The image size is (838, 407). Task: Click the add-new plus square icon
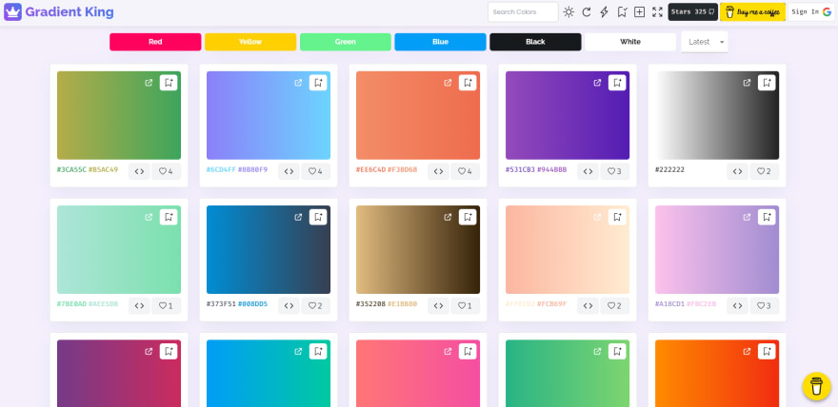tap(639, 11)
